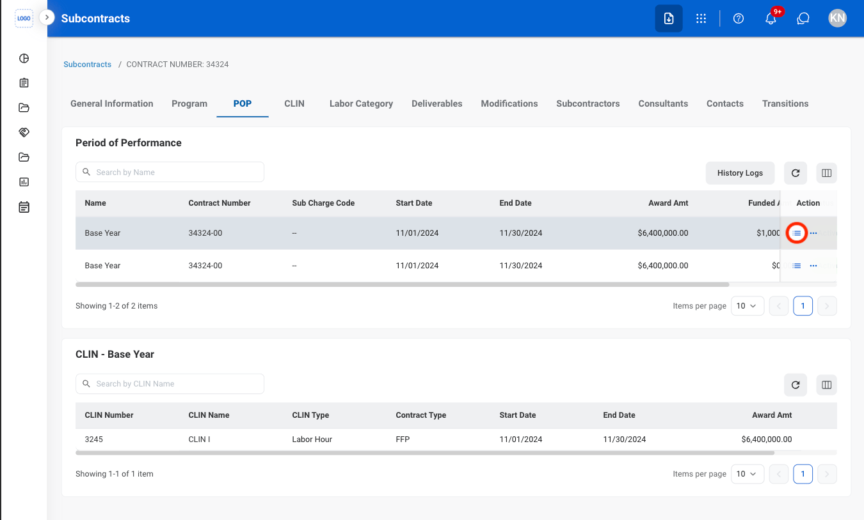View the Subcontractors tab
Image resolution: width=864 pixels, height=520 pixels.
(588, 103)
